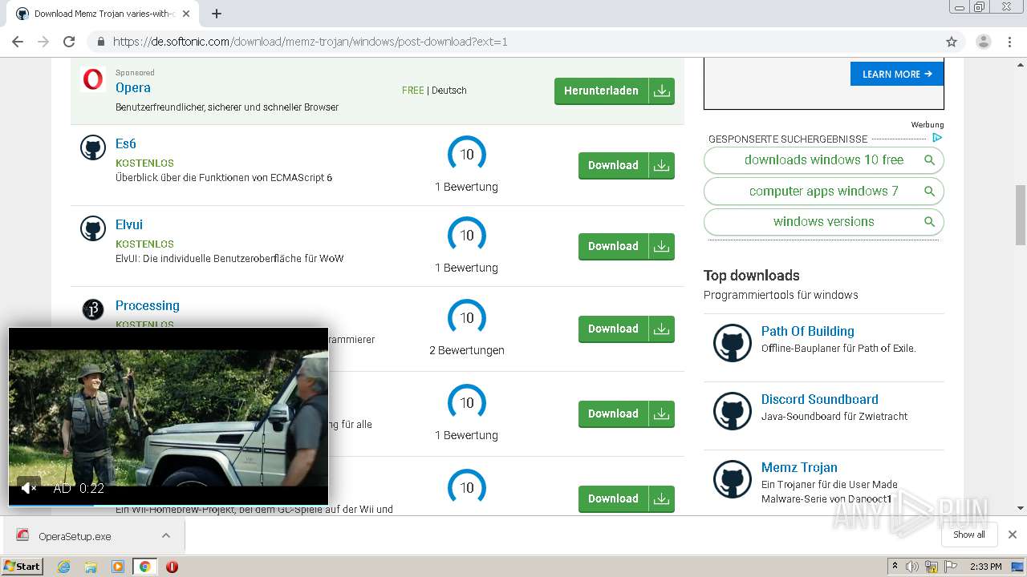
Task: Click the '1 Bewertung' rating for Es6
Action: point(466,187)
